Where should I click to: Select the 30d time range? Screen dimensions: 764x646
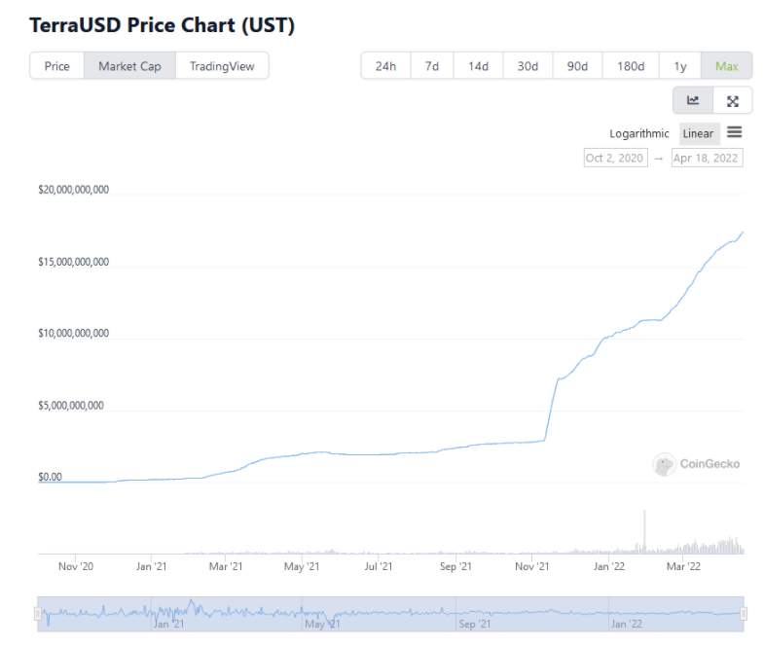point(528,66)
